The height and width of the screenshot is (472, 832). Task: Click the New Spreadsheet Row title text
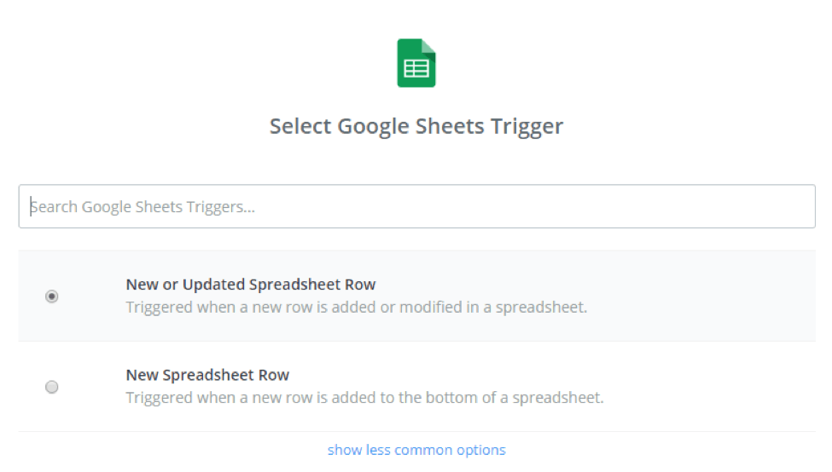coord(207,375)
